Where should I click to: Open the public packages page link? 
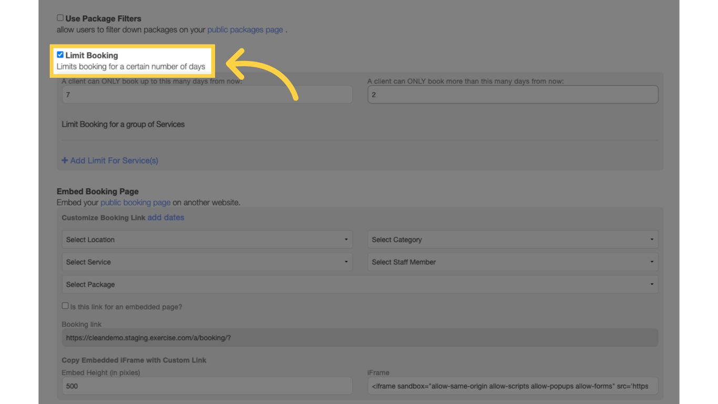[245, 29]
